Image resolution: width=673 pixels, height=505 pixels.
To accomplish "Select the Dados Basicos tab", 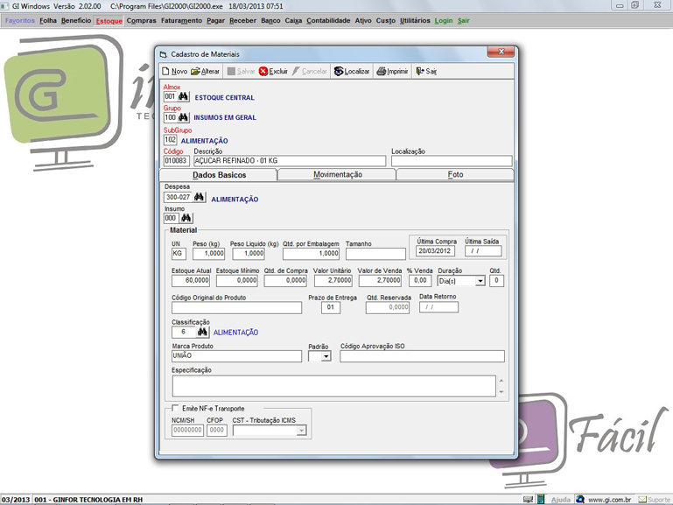I will 219,175.
